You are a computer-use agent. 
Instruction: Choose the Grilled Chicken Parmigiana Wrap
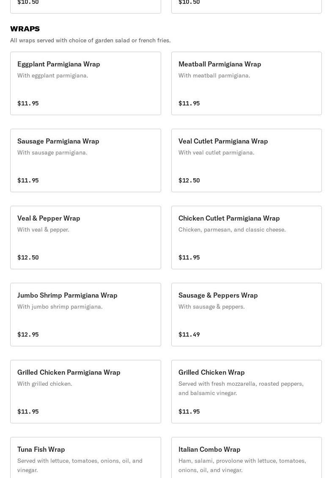tap(85, 392)
